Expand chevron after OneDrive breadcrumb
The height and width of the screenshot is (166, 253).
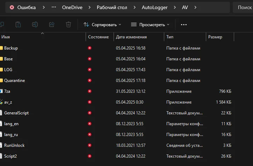click(89, 7)
